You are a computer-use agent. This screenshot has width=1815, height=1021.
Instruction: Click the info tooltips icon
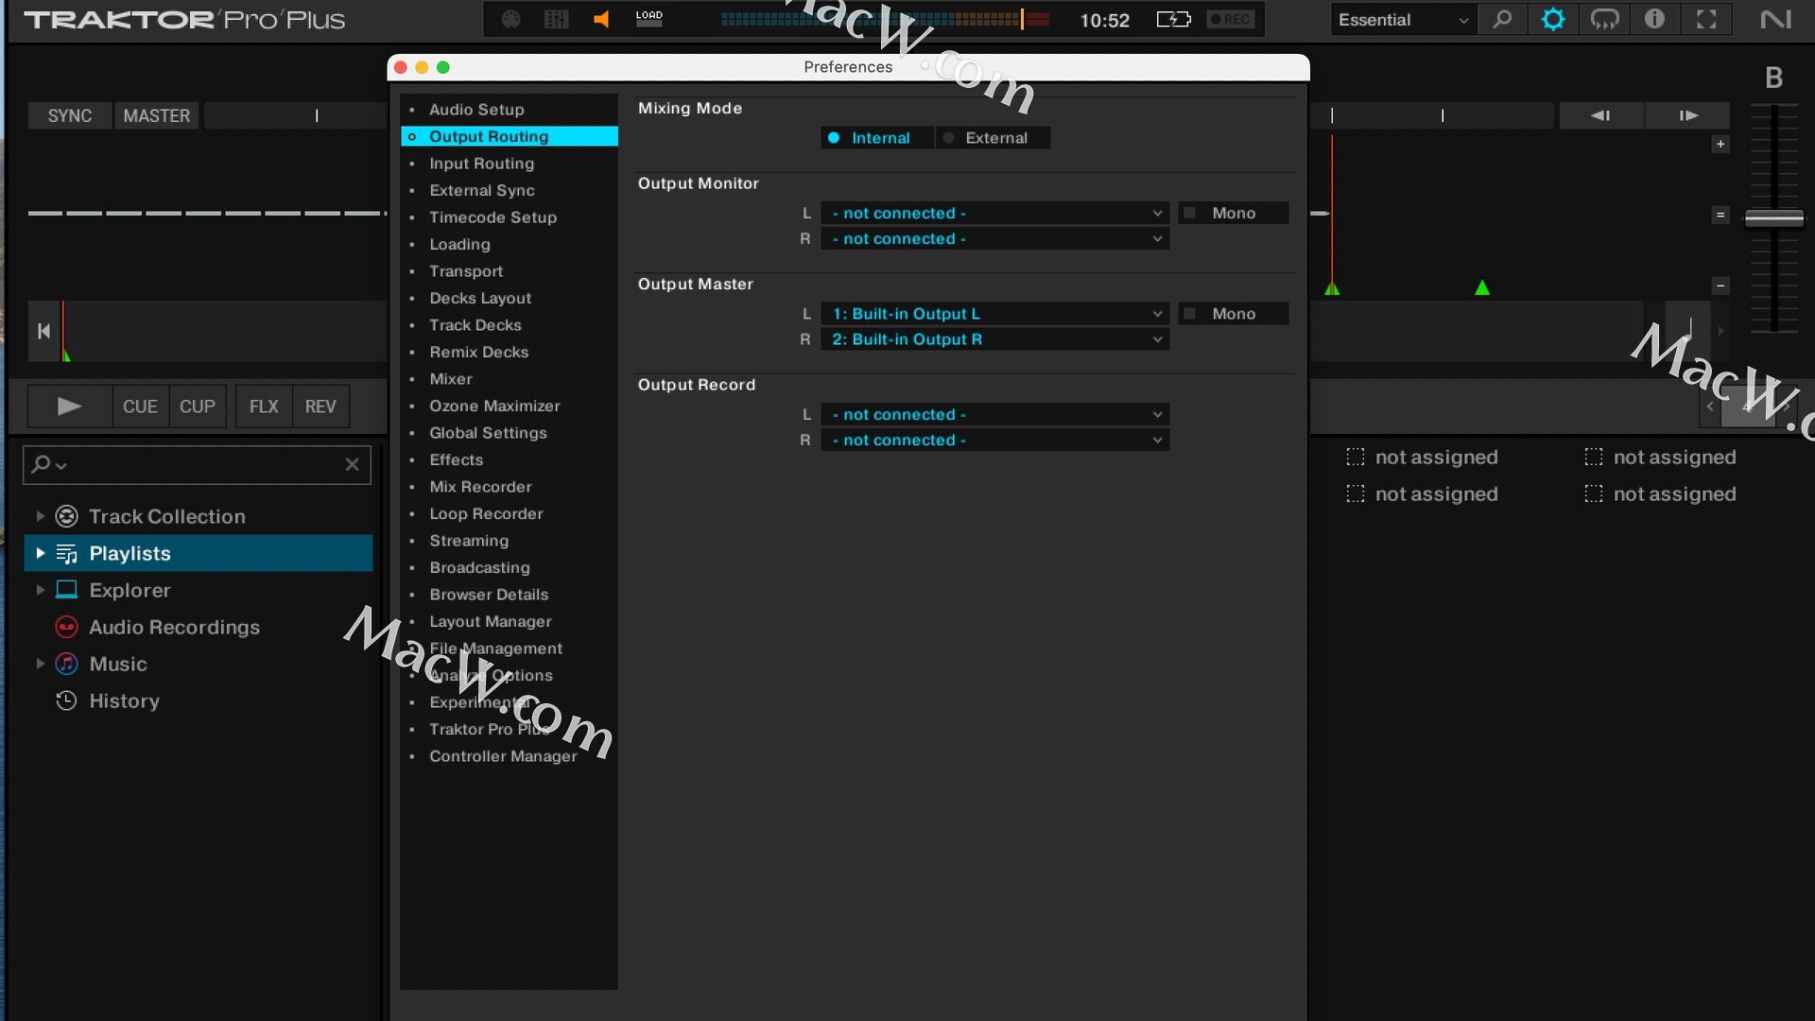coord(1654,19)
